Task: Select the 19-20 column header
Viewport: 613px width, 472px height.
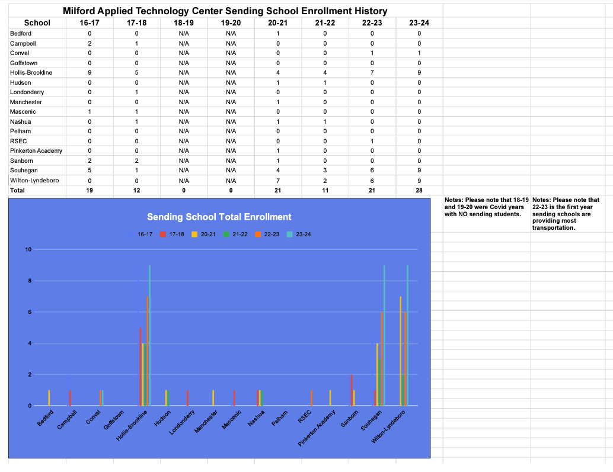Action: (231, 23)
